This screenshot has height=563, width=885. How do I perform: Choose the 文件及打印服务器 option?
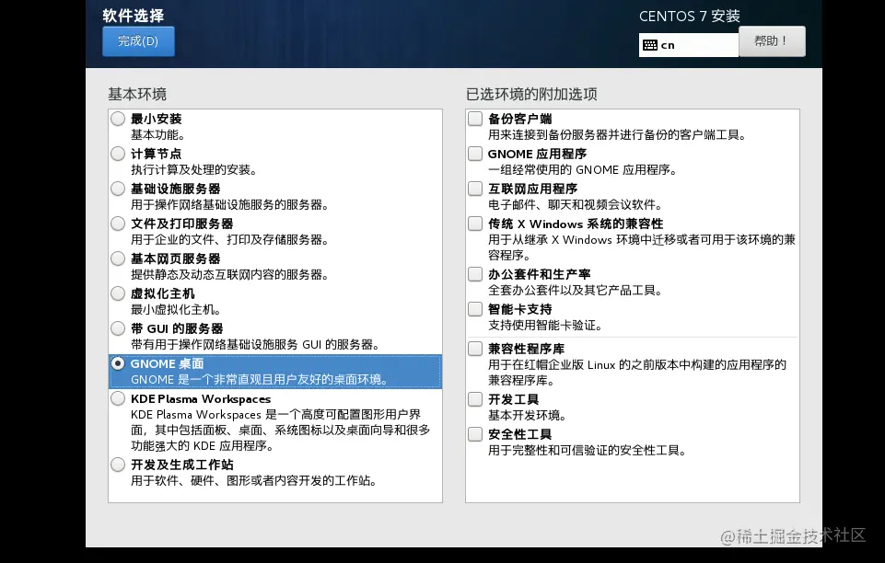[x=118, y=224]
